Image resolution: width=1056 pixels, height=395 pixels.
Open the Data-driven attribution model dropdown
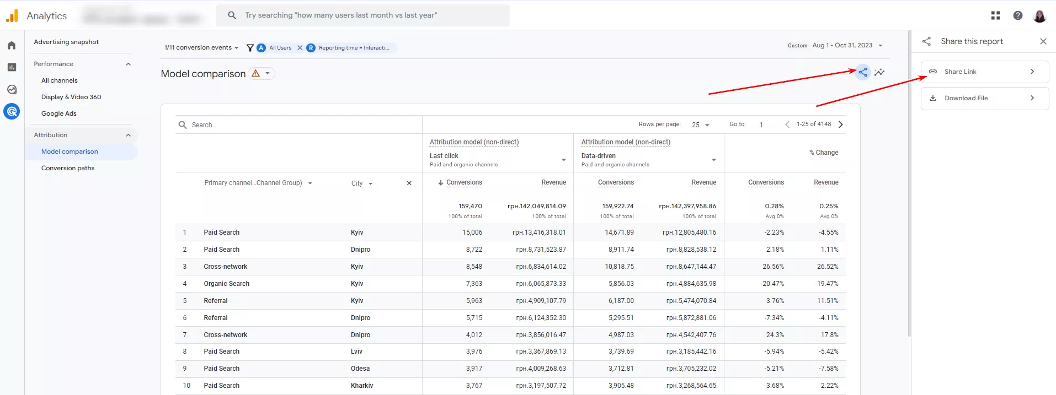(x=649, y=160)
